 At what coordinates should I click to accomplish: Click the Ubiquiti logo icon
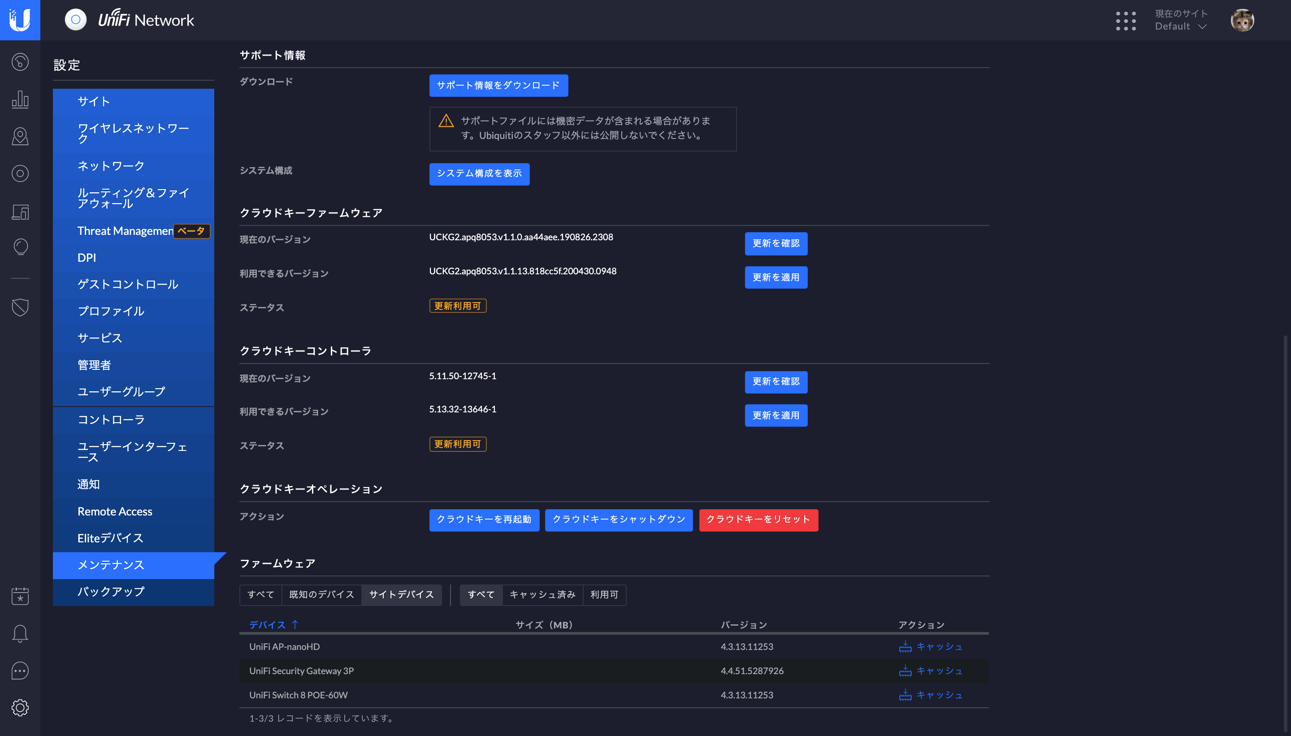click(20, 20)
